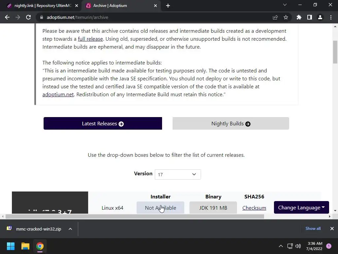Open the Linux x64 Checksum link
338x254 pixels.
click(254, 208)
